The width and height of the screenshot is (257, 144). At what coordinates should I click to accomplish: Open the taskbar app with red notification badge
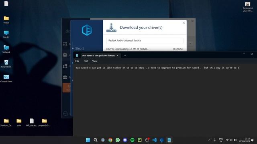coord(147,140)
